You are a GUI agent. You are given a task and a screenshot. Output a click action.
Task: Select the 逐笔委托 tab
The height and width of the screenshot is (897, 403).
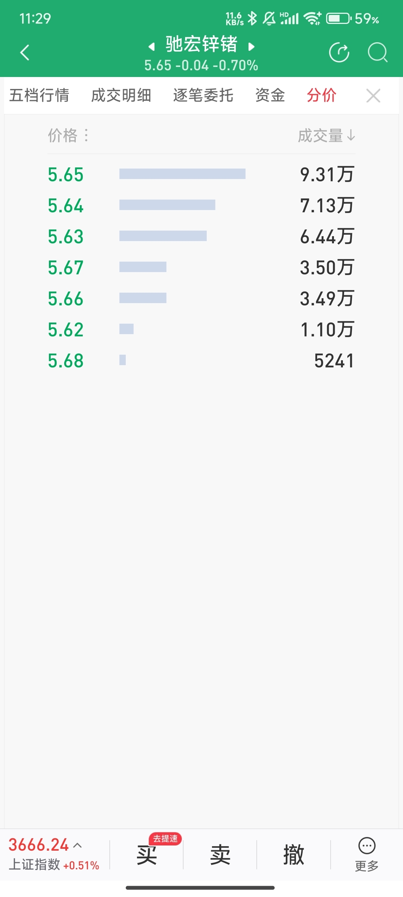(203, 95)
